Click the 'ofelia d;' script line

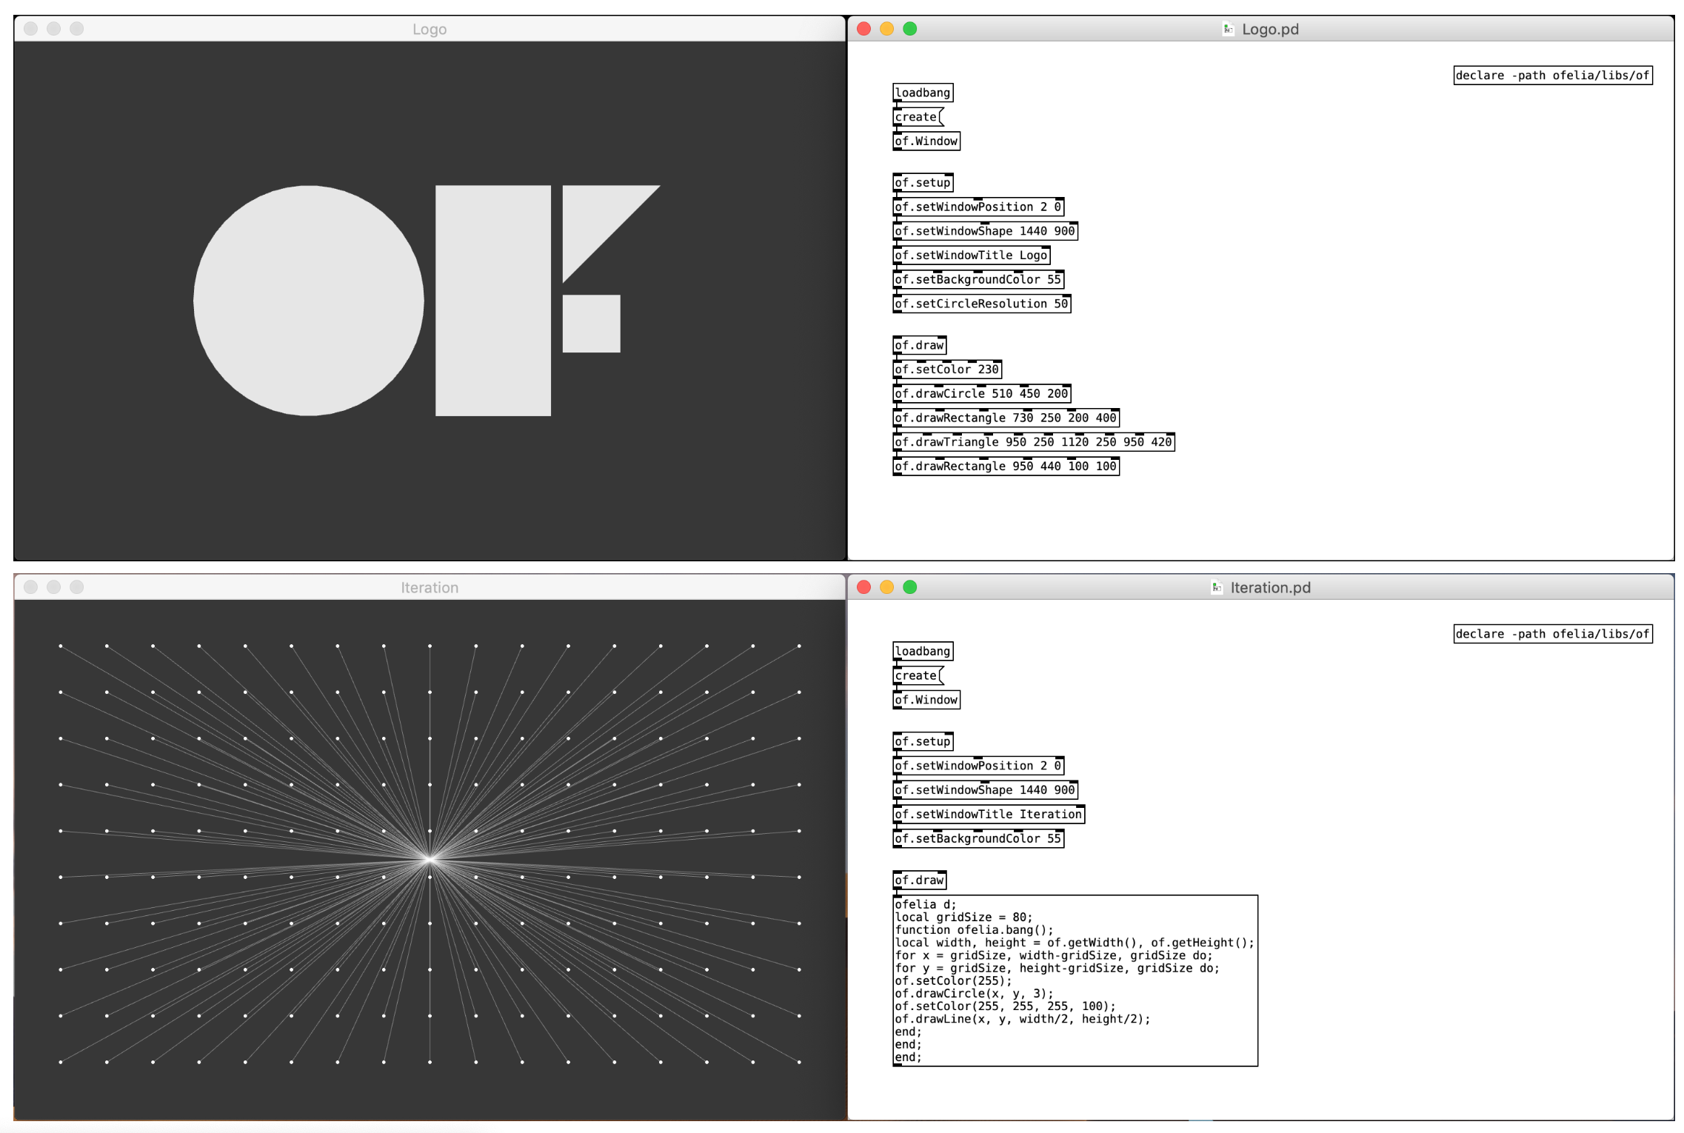pyautogui.click(x=925, y=904)
